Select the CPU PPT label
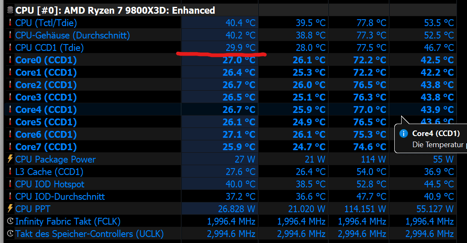The width and height of the screenshot is (467, 243). pyautogui.click(x=33, y=209)
